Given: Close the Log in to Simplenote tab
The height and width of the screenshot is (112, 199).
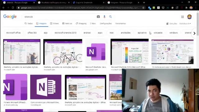Looking at the screenshot, I should (104, 2).
